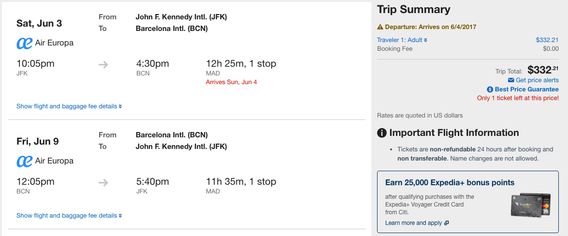Click the dollar badge icon for Best Price Guarantee
The height and width of the screenshot is (236, 568).
click(490, 89)
